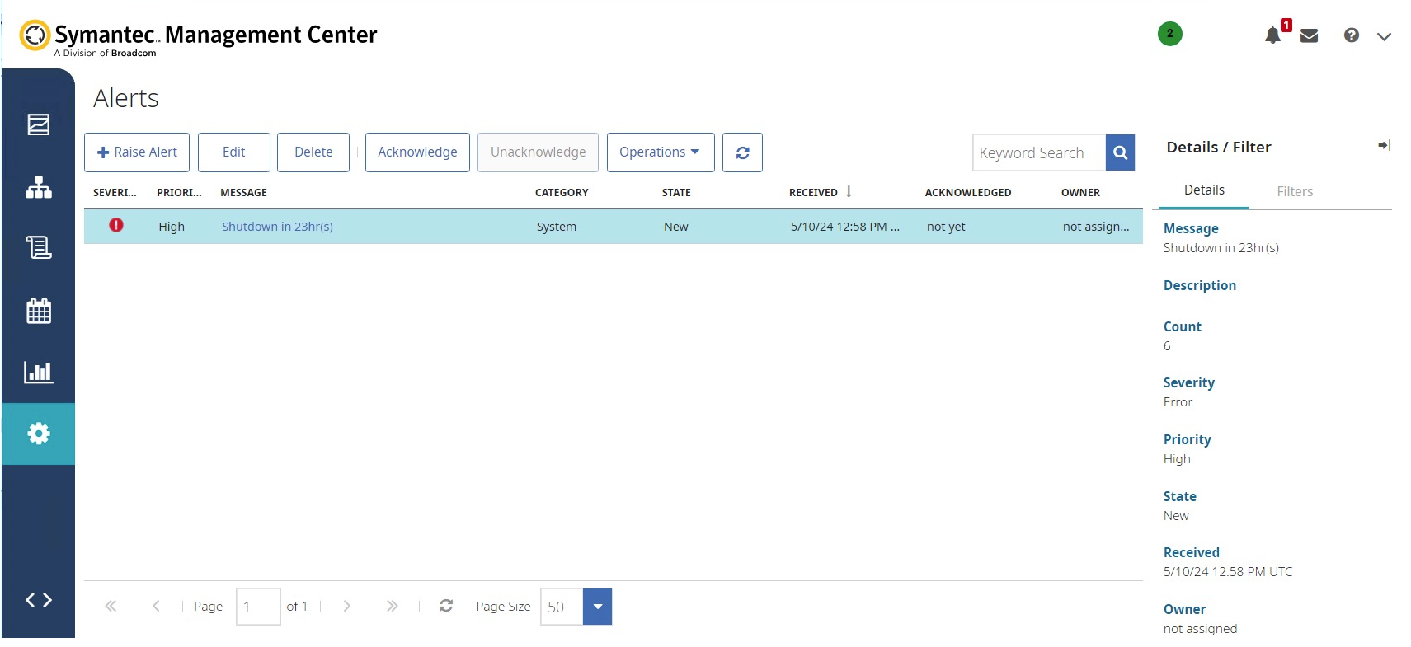This screenshot has height=647, width=1411.
Task: Switch to the Details tab
Action: click(1204, 190)
